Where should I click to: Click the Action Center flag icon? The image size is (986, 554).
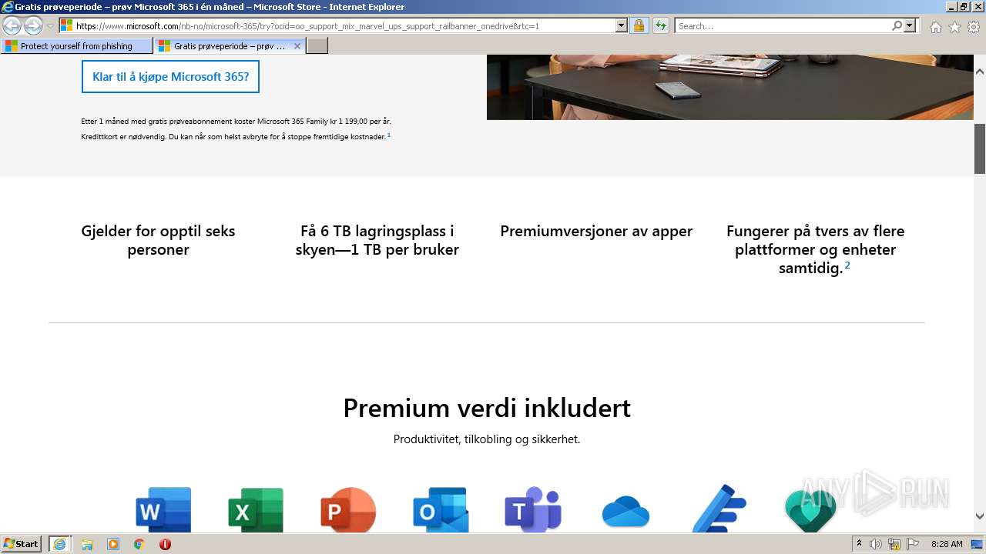913,544
